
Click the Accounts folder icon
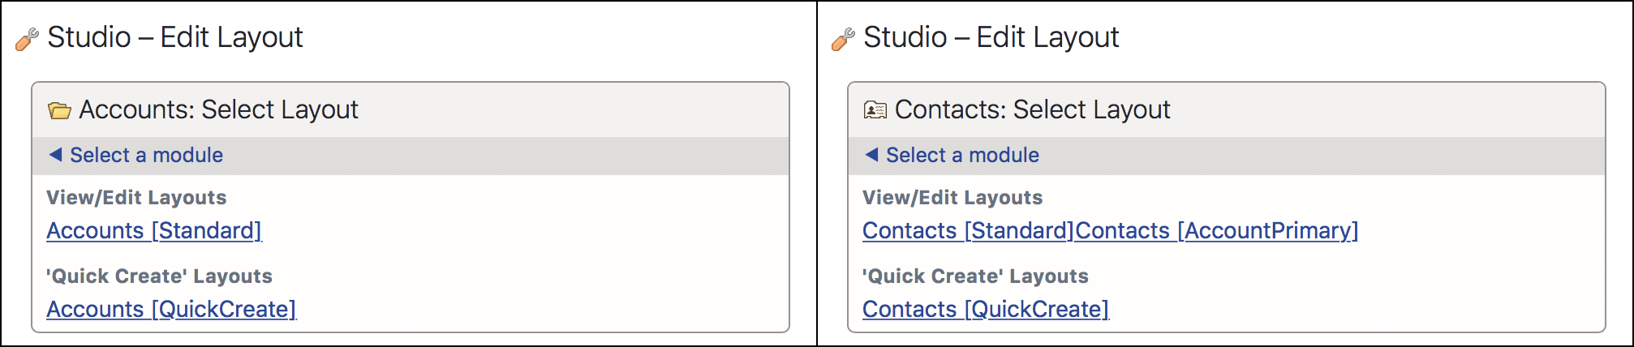[x=59, y=110]
